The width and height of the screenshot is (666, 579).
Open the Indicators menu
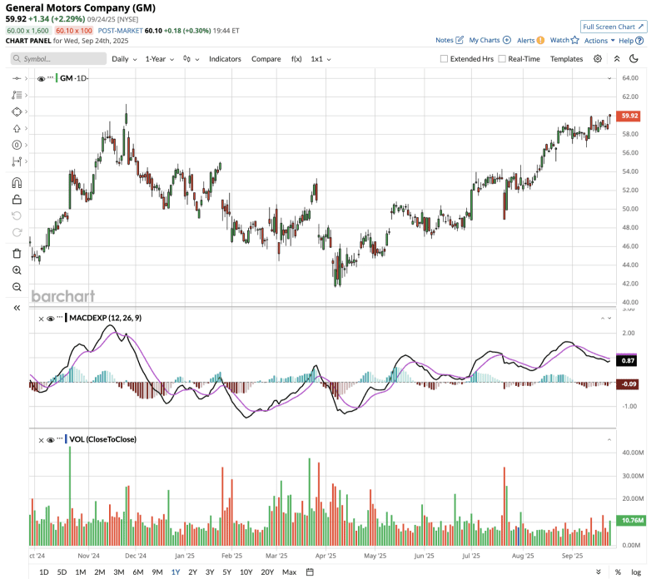click(x=225, y=59)
